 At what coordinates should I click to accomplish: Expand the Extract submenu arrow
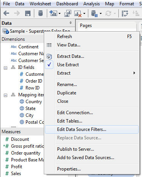(134, 73)
